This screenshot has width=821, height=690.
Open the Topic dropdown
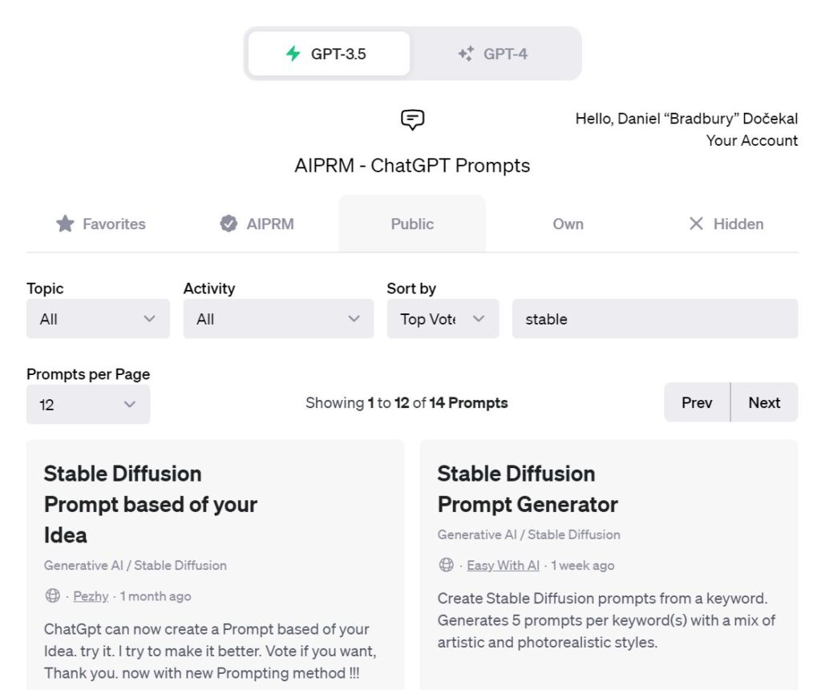(98, 319)
